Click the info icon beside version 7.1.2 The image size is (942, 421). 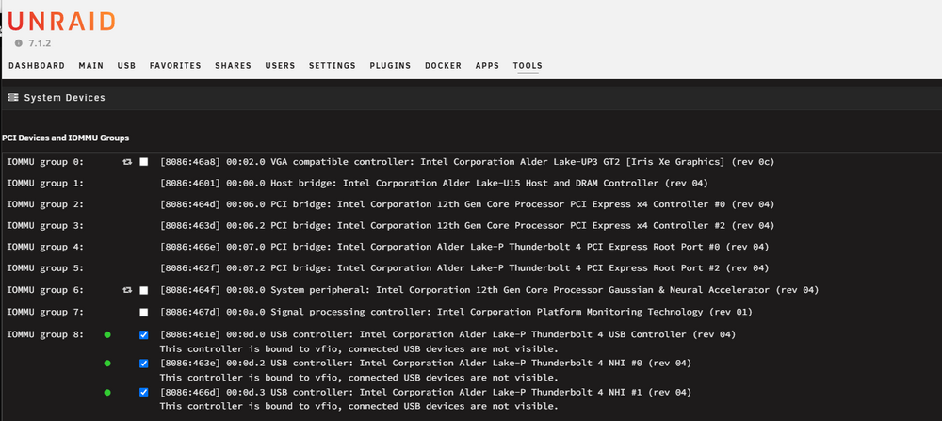(19, 43)
